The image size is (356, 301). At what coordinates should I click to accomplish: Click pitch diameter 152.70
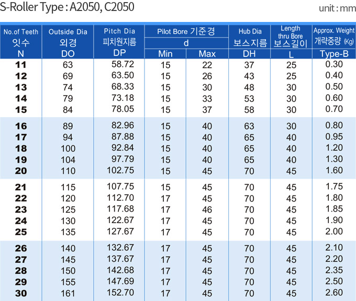120,293
